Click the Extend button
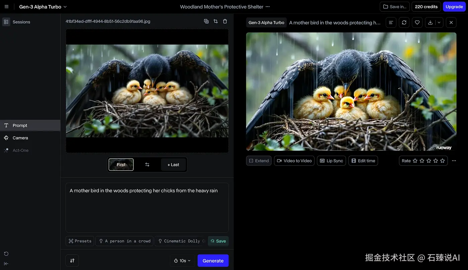Viewport: 468px width, 270px height. (x=259, y=161)
